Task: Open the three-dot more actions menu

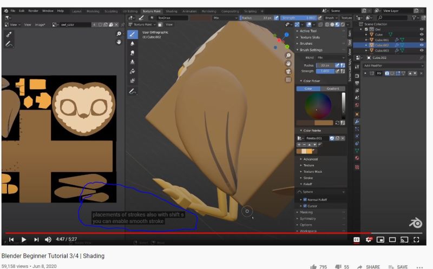Action: 419,267
